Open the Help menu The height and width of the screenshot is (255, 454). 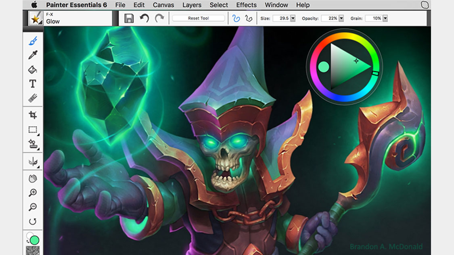tap(303, 5)
